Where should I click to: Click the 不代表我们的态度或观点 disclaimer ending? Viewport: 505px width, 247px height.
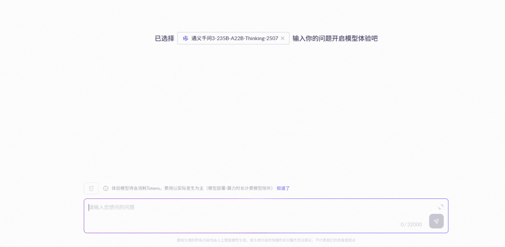[x=332, y=240]
